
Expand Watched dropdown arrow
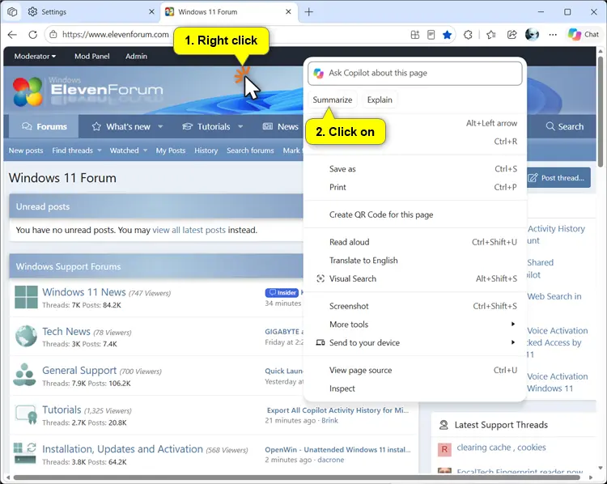coord(145,151)
